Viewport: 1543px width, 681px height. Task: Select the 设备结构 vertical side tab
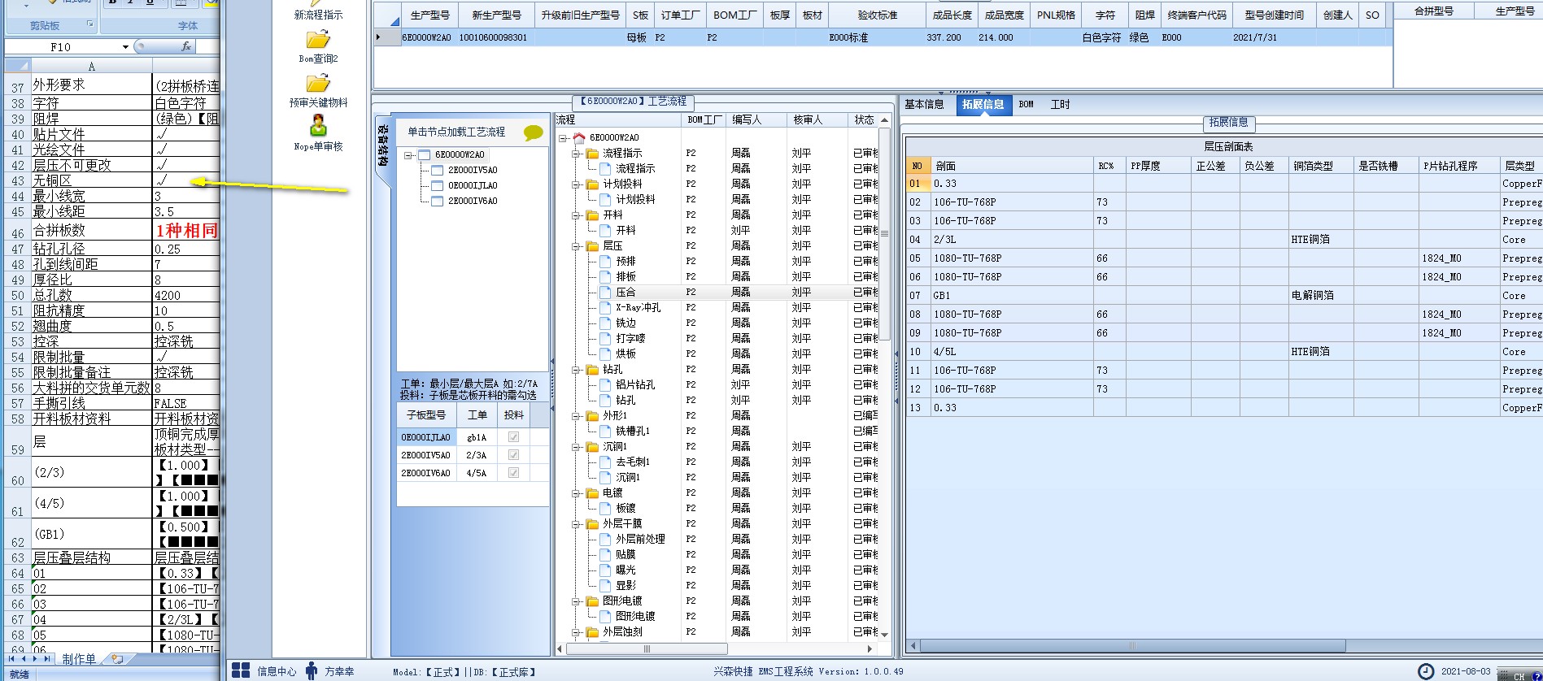click(382, 145)
